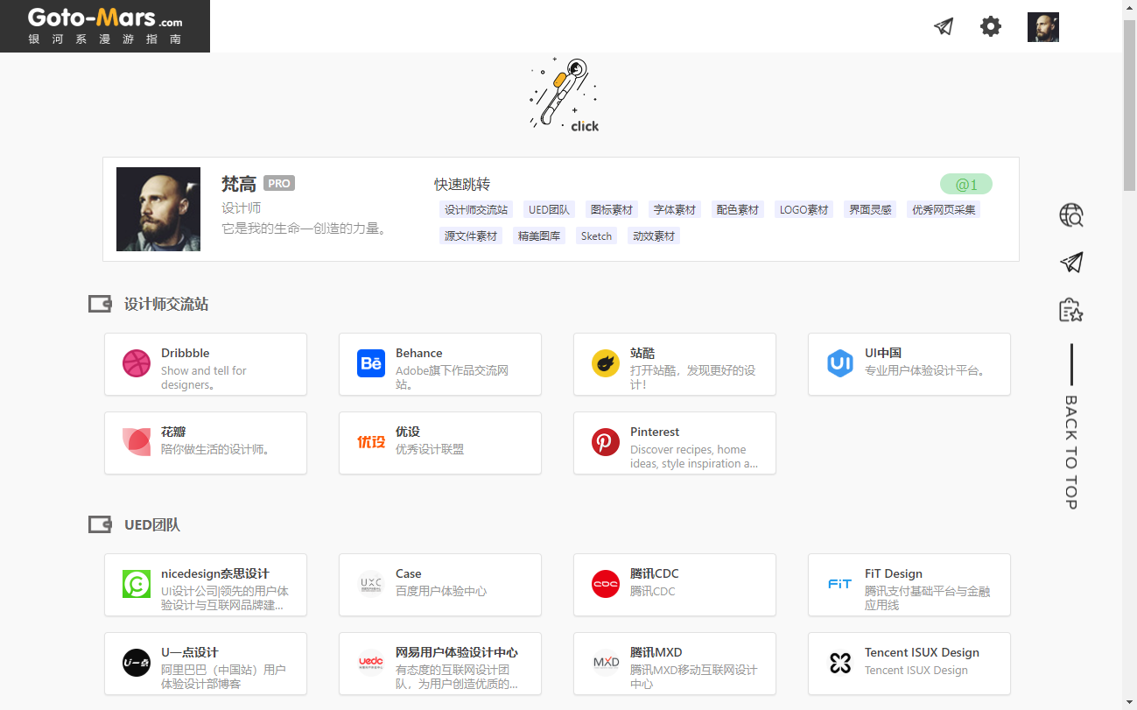Jump to UED团队 quick link
Viewport: 1137px width, 710px height.
point(549,210)
